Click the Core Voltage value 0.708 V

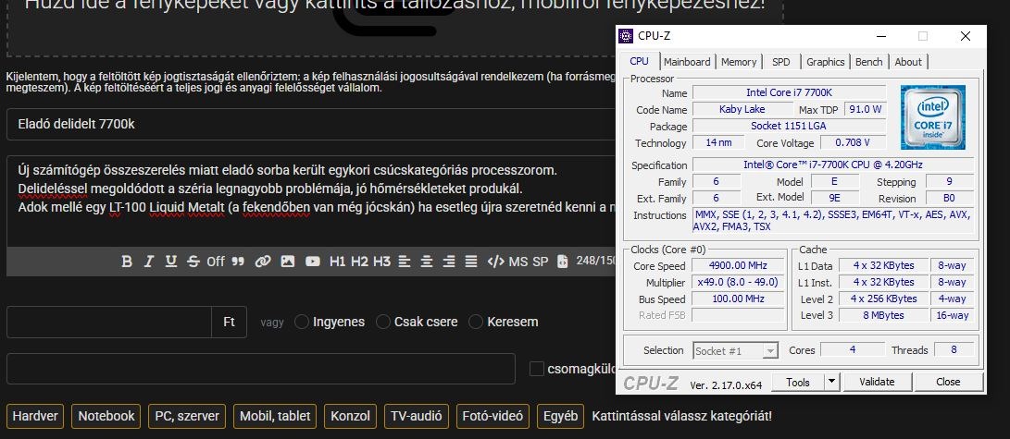click(853, 142)
